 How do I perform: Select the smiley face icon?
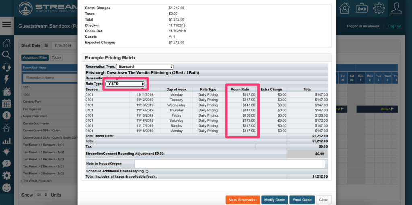click(x=6, y=188)
